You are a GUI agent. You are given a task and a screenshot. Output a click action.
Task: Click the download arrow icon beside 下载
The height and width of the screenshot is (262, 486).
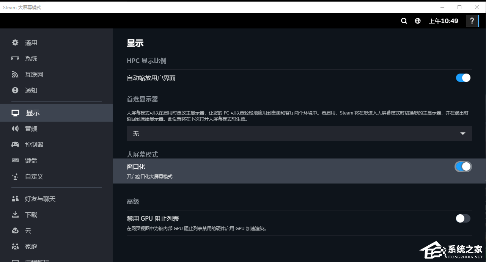15,215
